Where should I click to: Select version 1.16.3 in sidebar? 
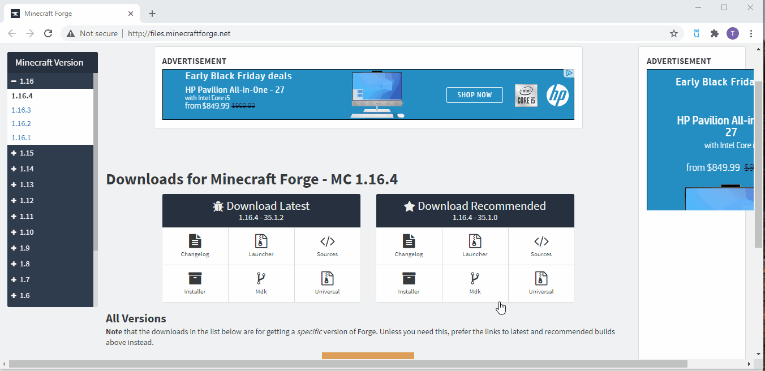coord(21,110)
